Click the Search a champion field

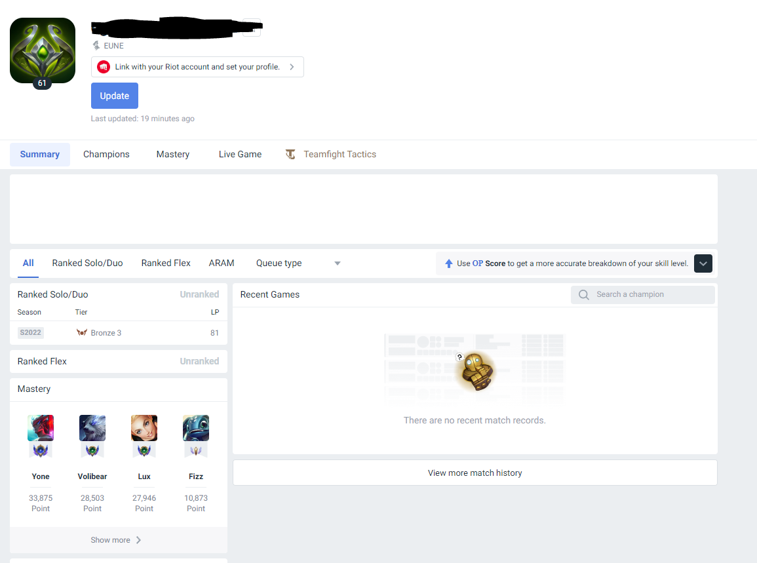[x=642, y=294]
